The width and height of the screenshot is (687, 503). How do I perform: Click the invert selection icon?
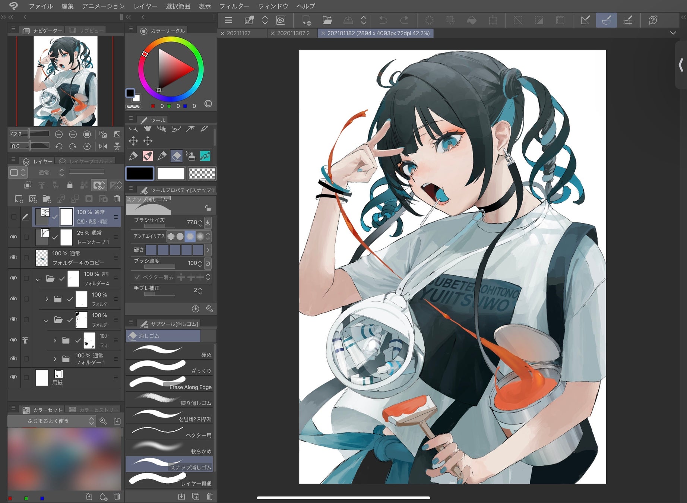(539, 20)
